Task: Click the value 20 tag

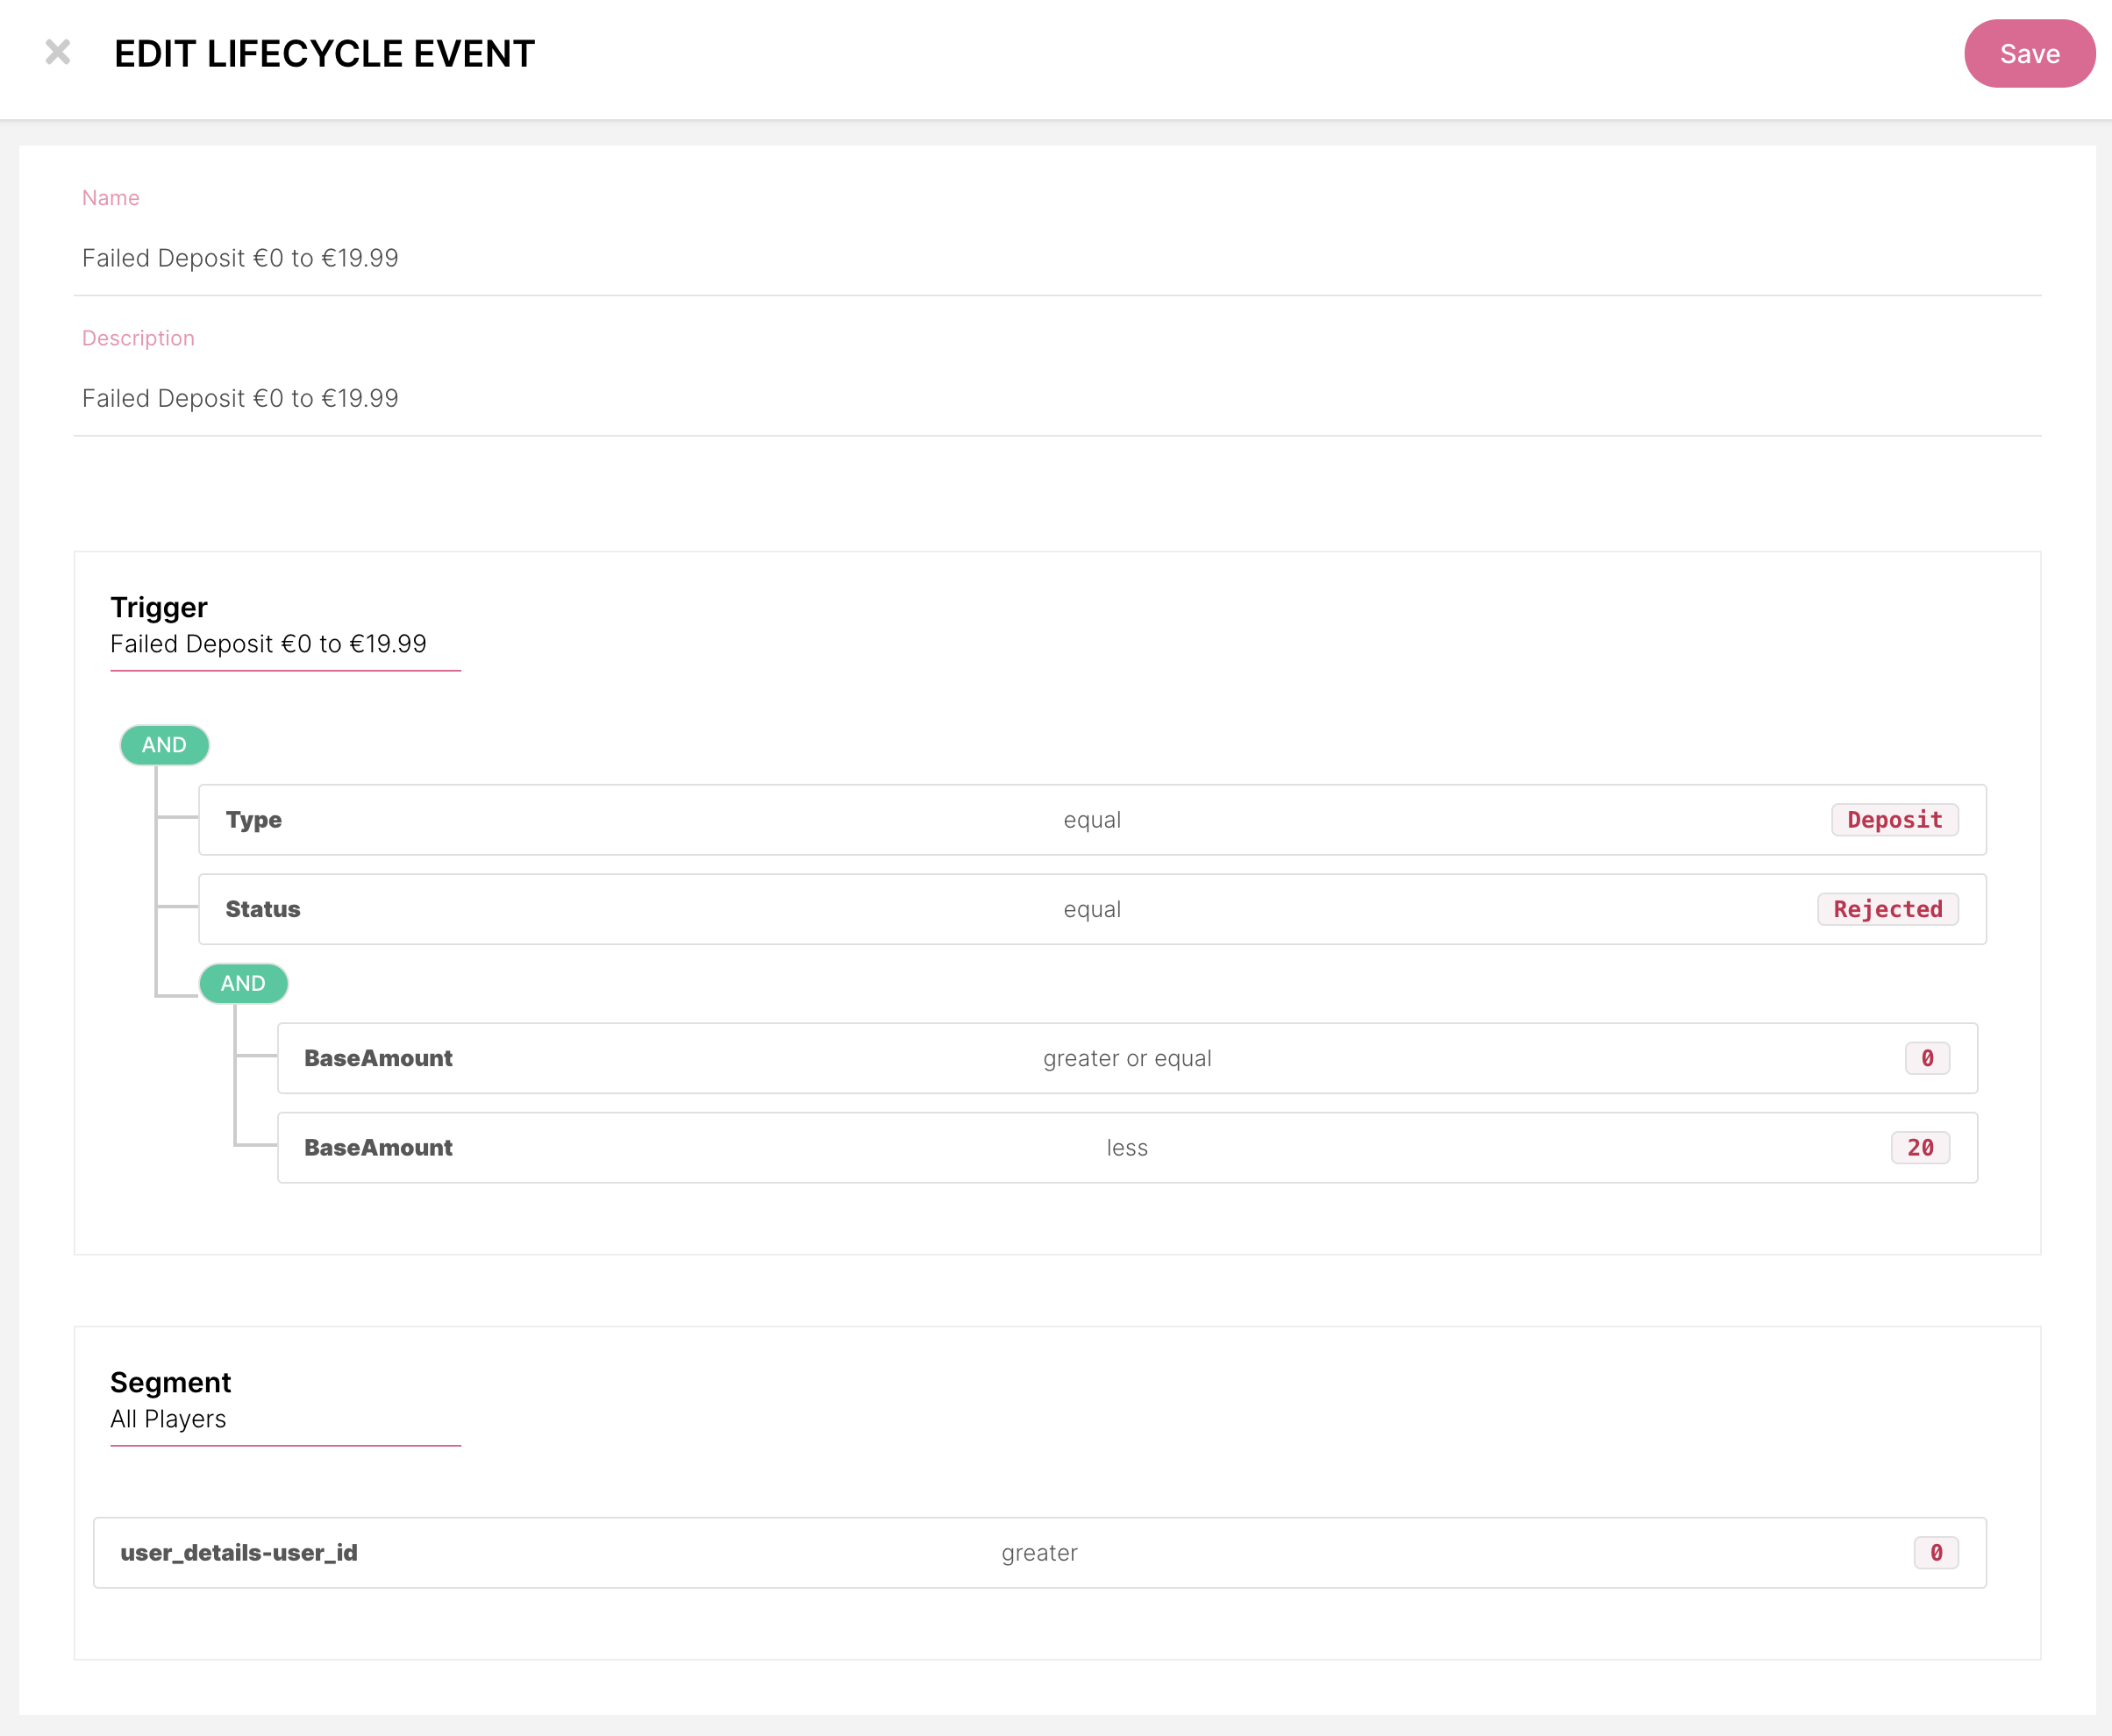Action: (x=1919, y=1148)
